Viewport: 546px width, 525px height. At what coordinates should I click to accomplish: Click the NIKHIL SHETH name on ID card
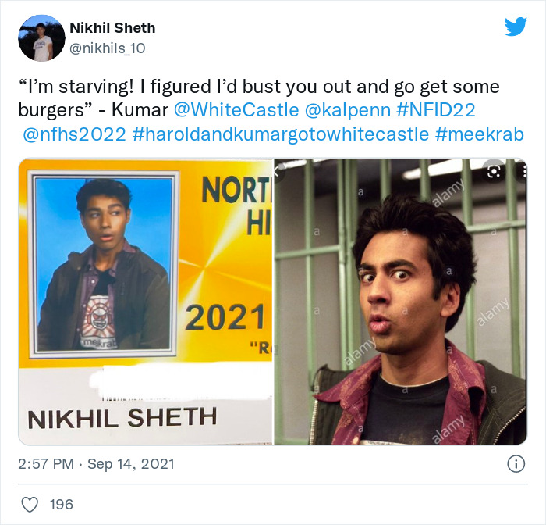(122, 418)
